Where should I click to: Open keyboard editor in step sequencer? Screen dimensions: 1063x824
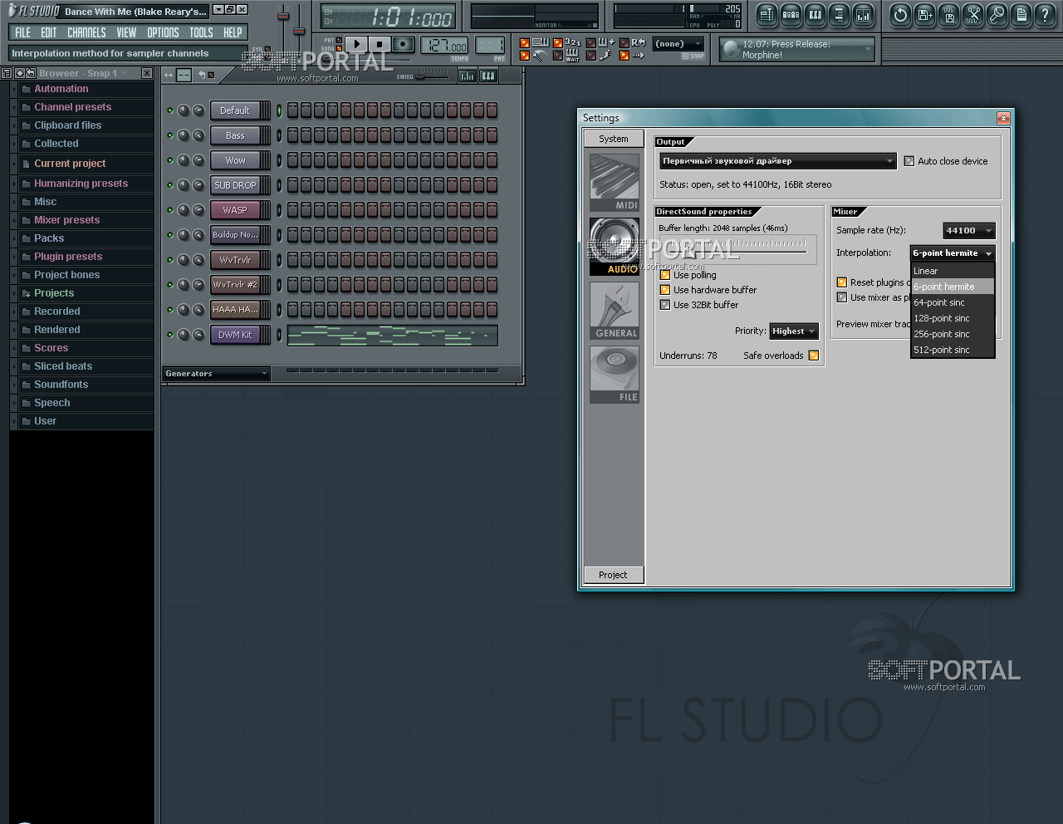pyautogui.click(x=488, y=76)
